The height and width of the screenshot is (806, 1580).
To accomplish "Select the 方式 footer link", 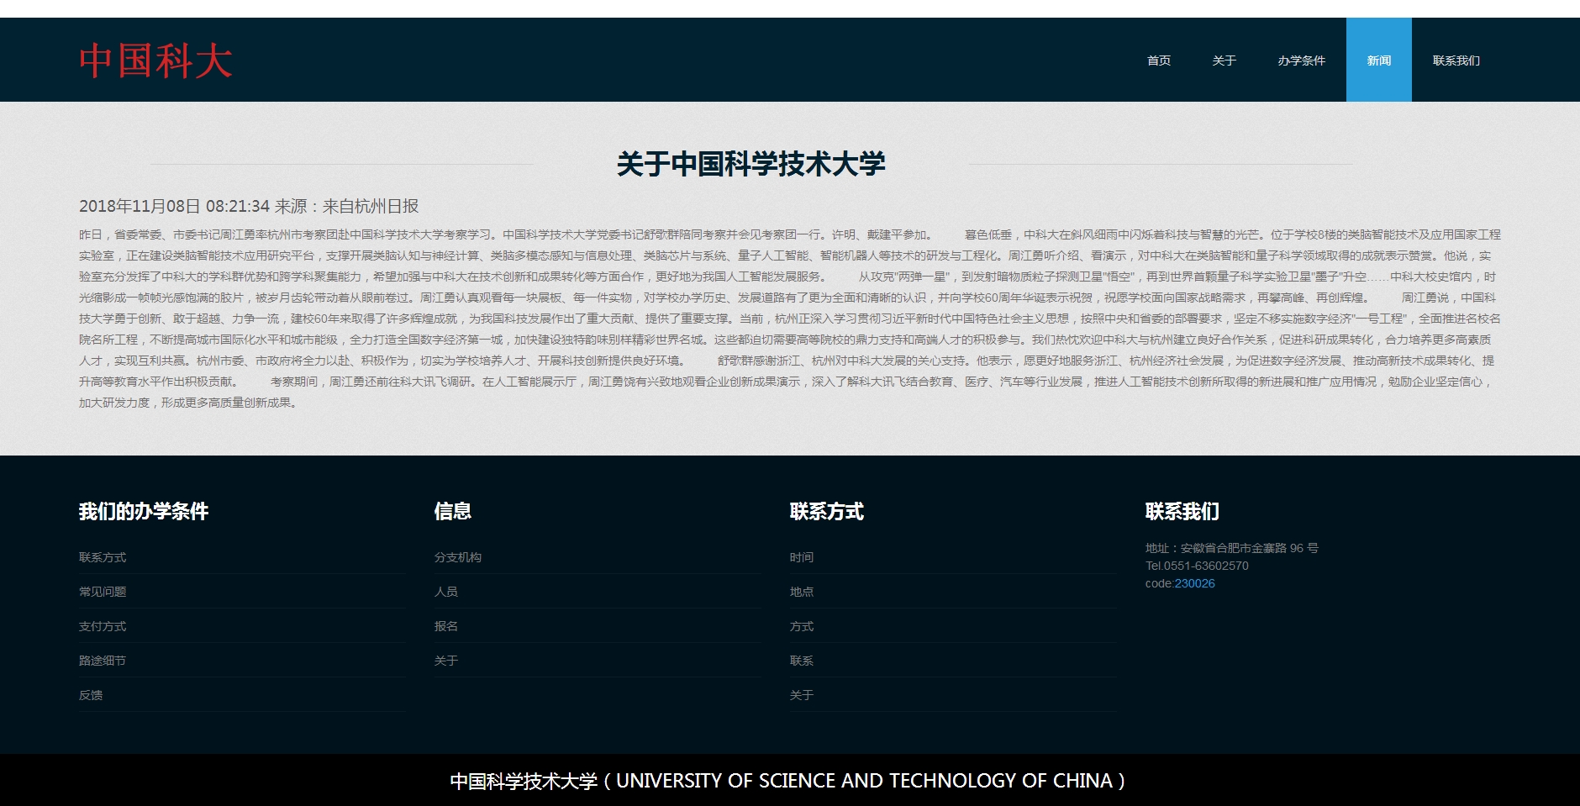I will point(802,626).
